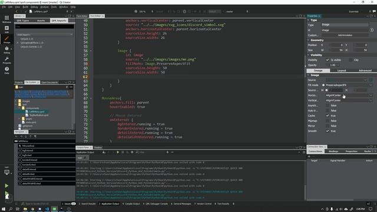Click navigator filter icon
This screenshot has width=377, height=212.
(x=35, y=137)
